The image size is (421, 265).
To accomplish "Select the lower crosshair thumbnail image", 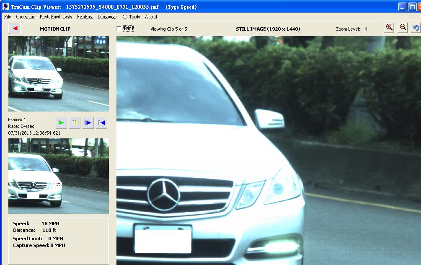I will [x=59, y=176].
